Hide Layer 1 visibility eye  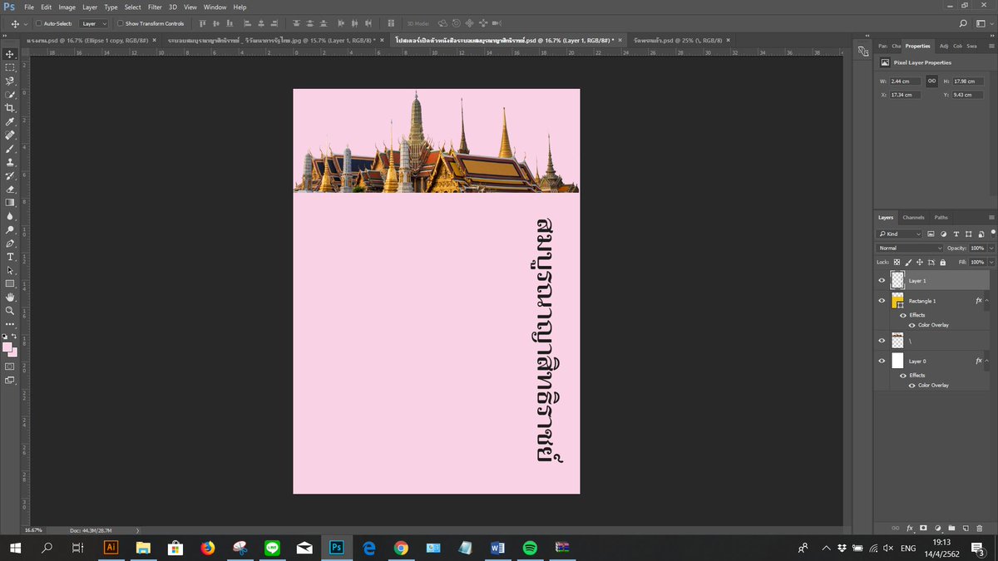(x=882, y=280)
